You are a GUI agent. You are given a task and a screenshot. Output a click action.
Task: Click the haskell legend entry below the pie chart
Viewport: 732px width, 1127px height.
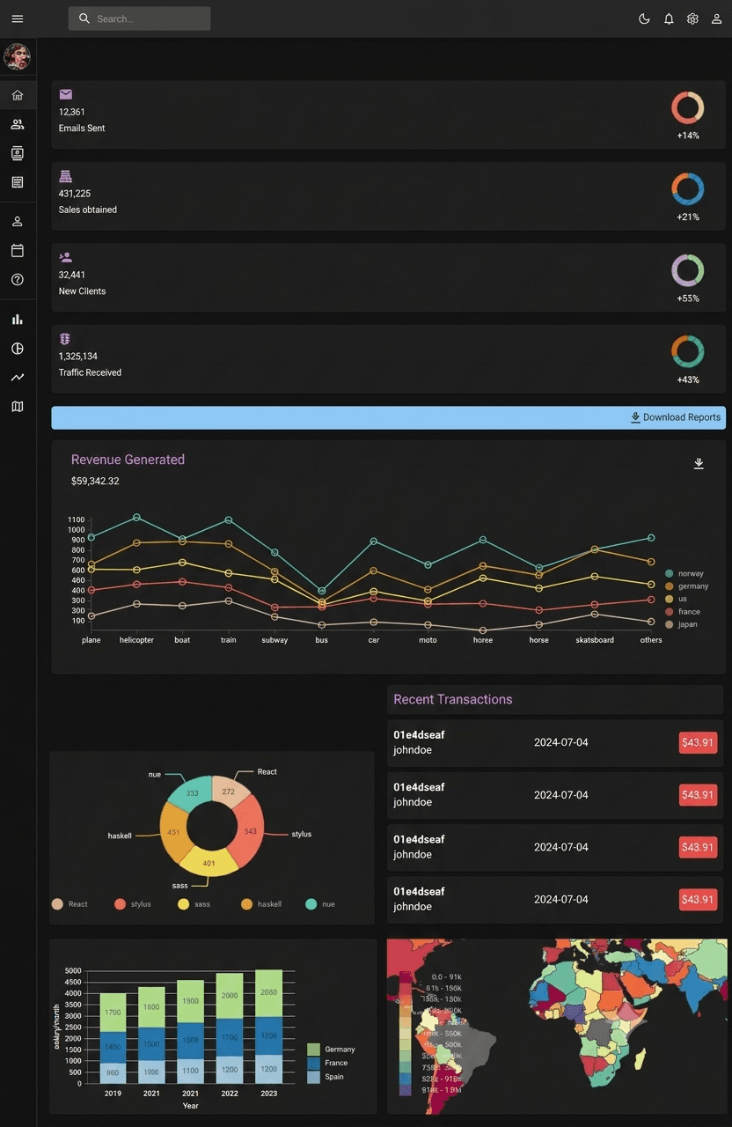[x=261, y=904]
